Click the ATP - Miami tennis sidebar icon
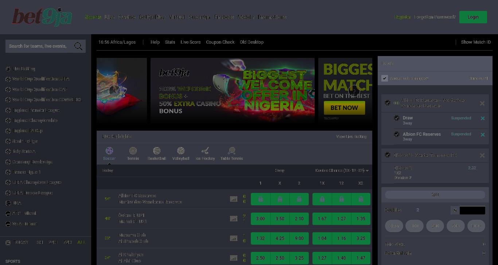 [x=8, y=214]
